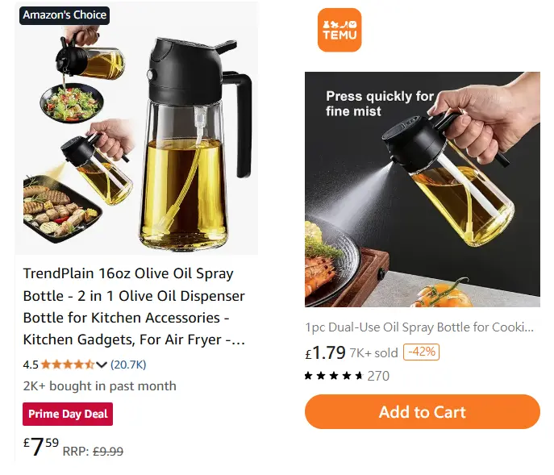The width and height of the screenshot is (554, 475).
Task: Click the -42% discount tag
Action: (421, 352)
